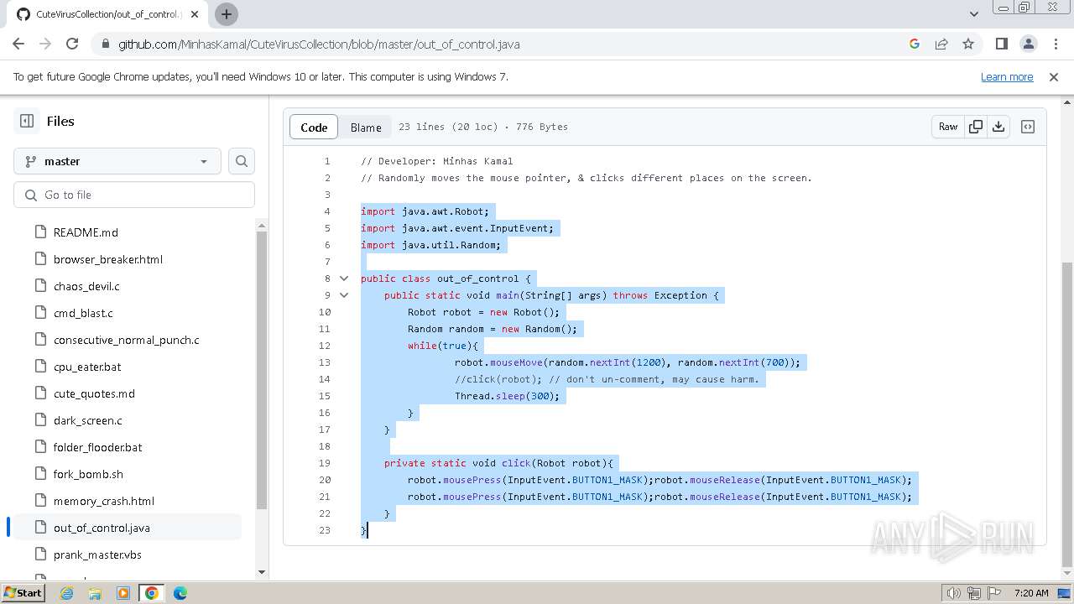Select the CuteVirusCollection browser tab

click(x=107, y=14)
